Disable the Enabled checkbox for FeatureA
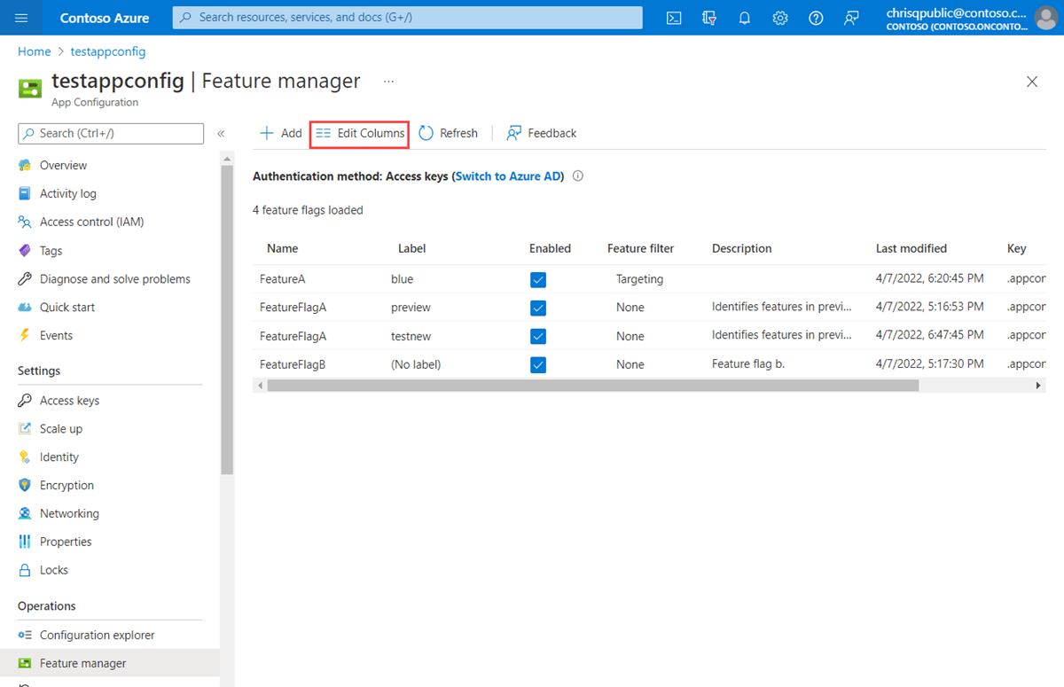 538,278
